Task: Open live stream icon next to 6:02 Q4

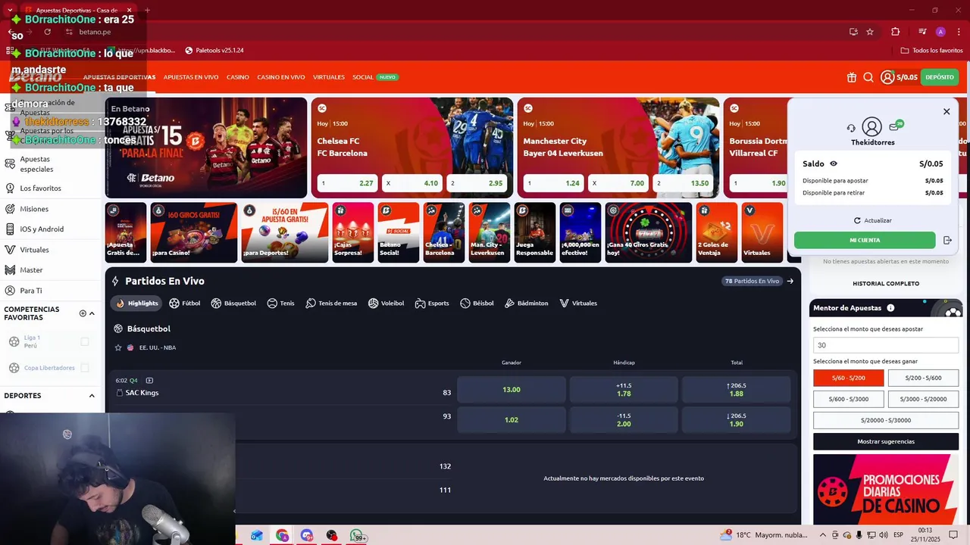Action: point(149,380)
